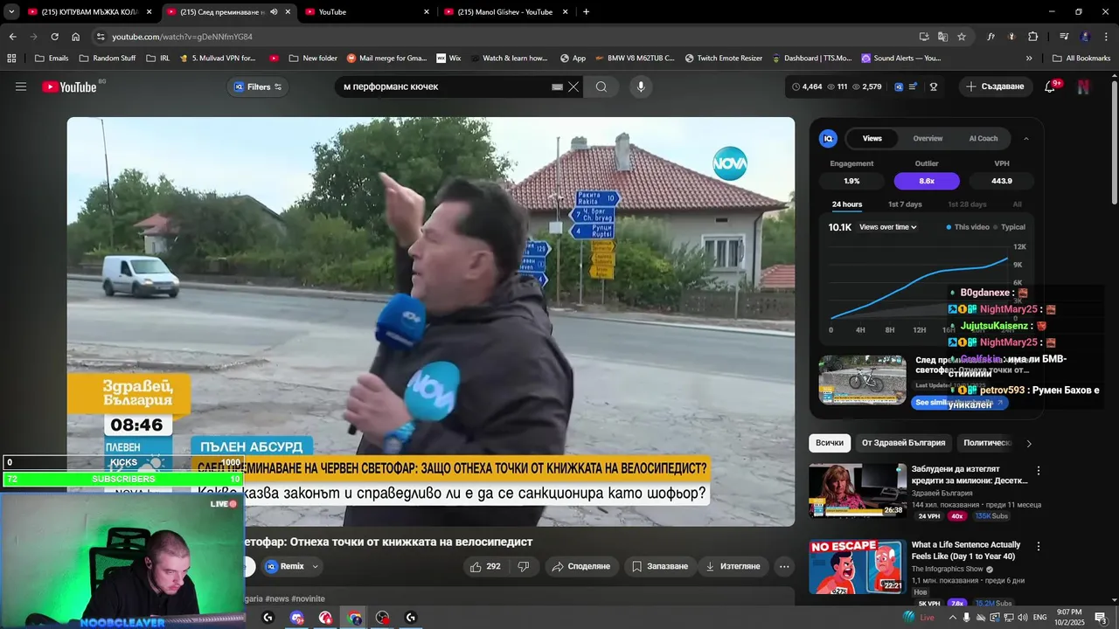Screen dimensions: 1119x629
Task: Focus the YouTube search box
Action: (x=446, y=86)
